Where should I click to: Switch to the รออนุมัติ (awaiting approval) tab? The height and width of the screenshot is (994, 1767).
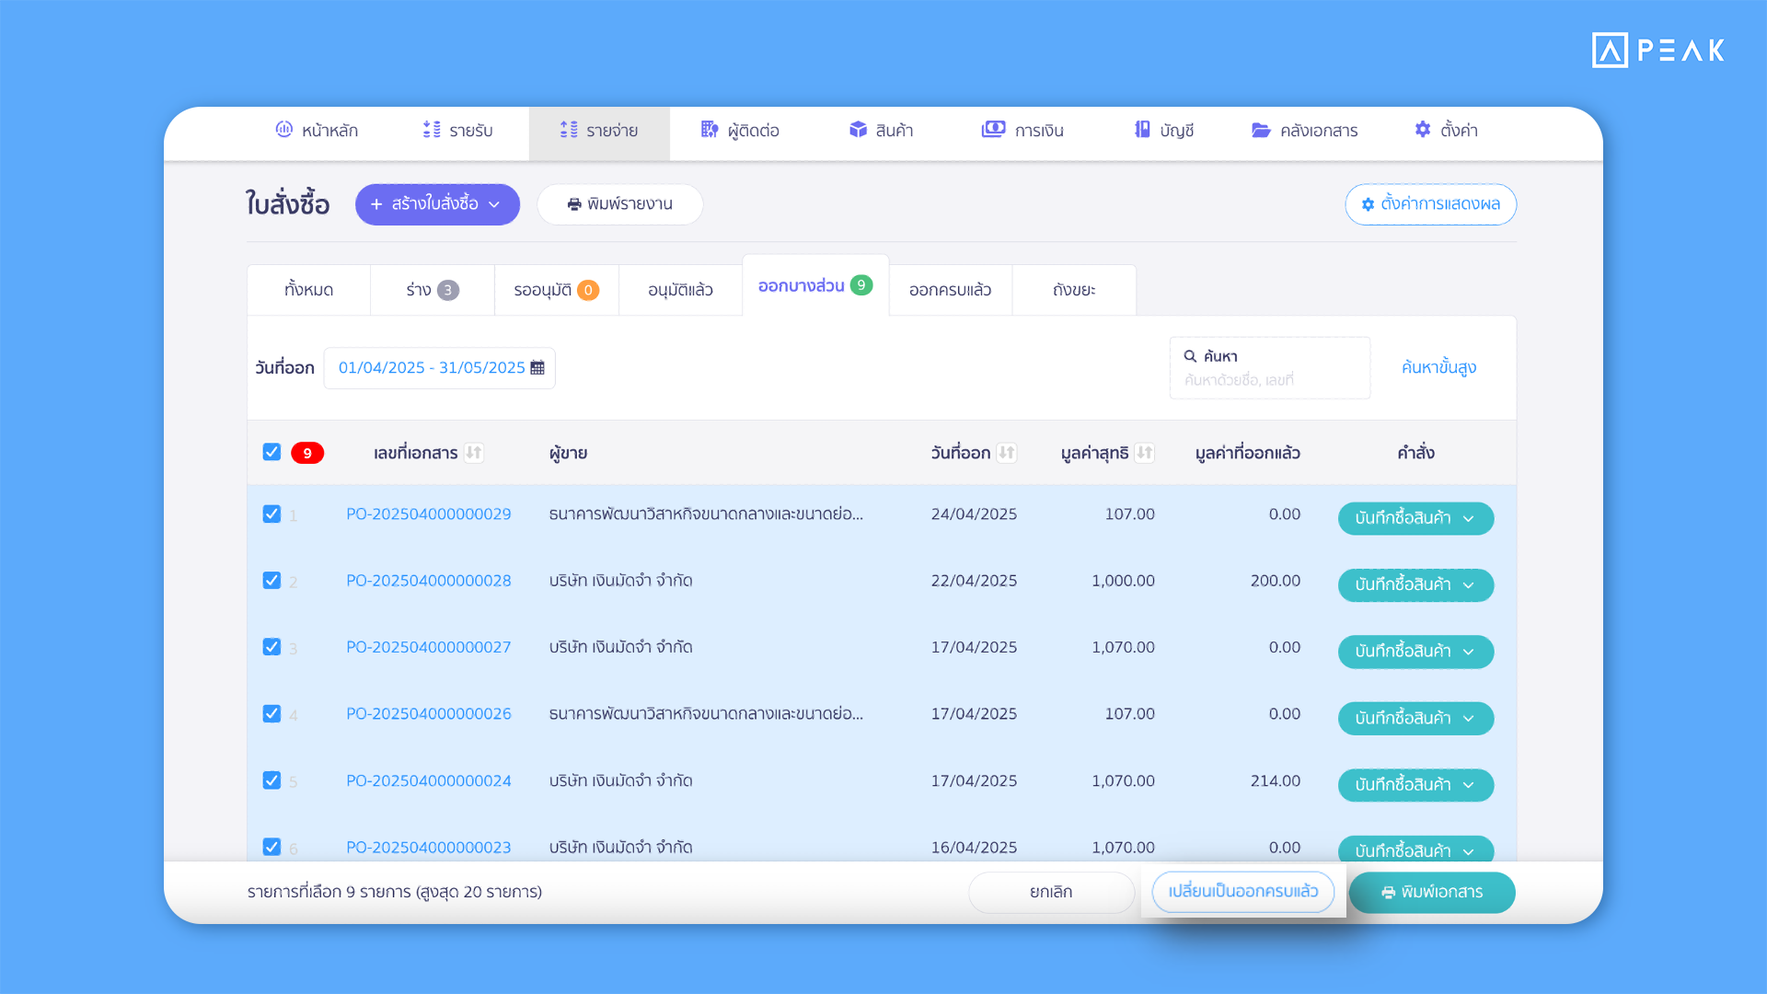pos(557,290)
